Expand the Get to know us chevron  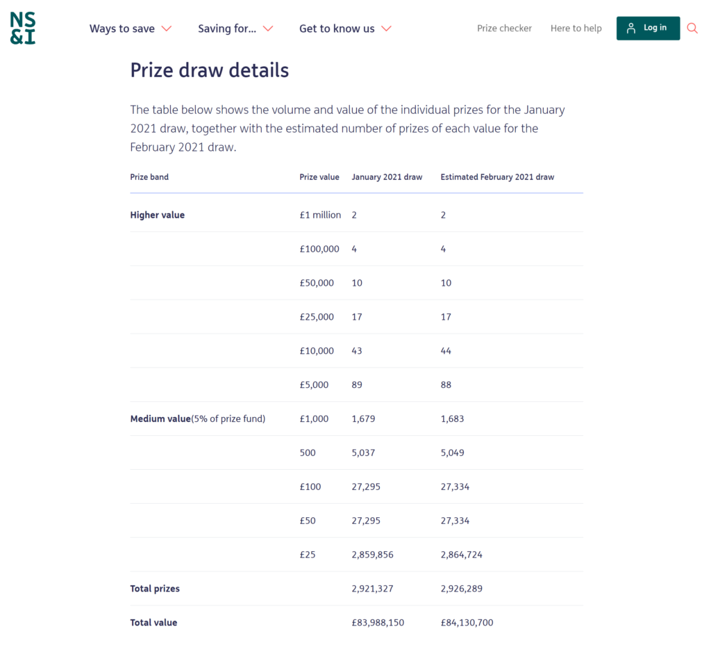coord(386,28)
